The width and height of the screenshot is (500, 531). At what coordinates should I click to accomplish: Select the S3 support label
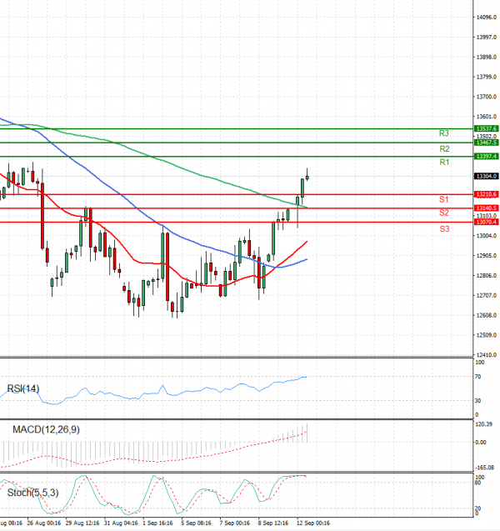coord(444,229)
